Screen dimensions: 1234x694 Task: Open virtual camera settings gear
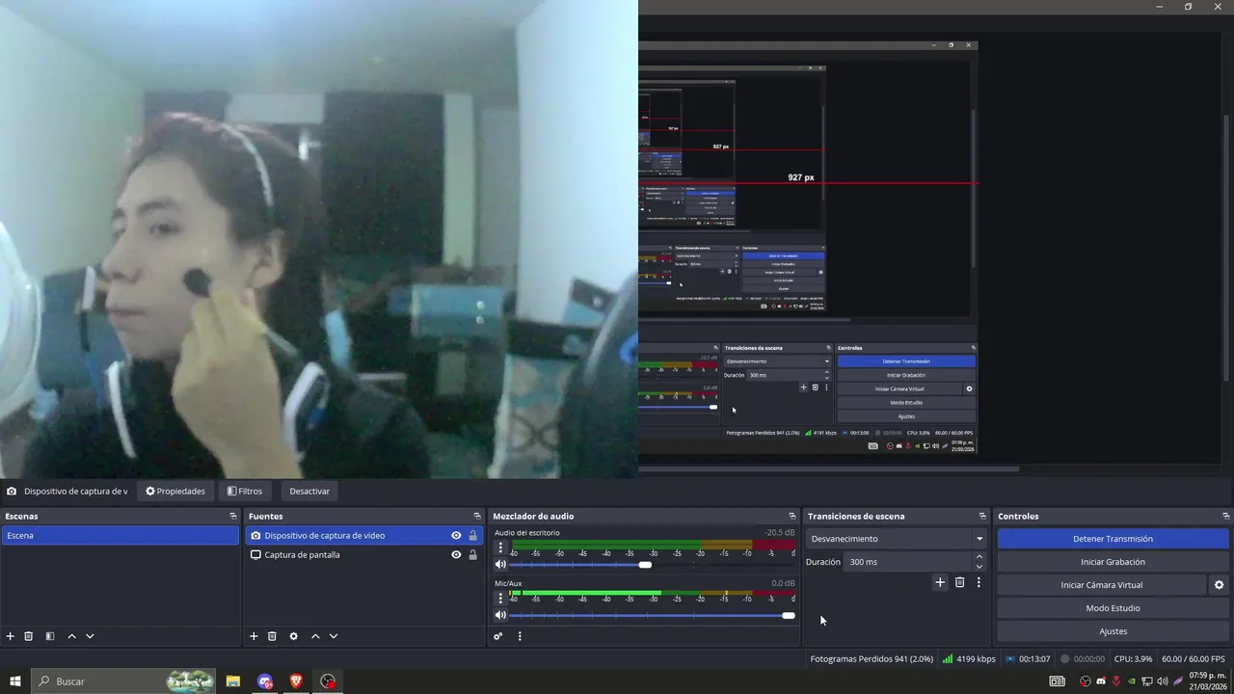(x=1219, y=585)
